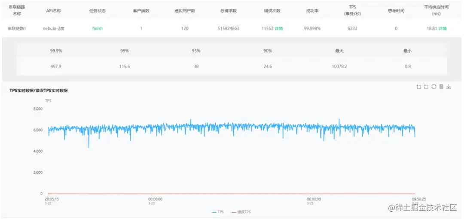
Task: Toggle the red 错误TPS legend series
Action: click(x=241, y=212)
